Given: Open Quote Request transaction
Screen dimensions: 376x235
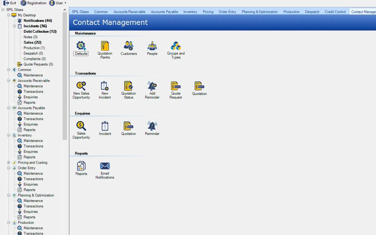Looking at the screenshot, I should pyautogui.click(x=176, y=90).
